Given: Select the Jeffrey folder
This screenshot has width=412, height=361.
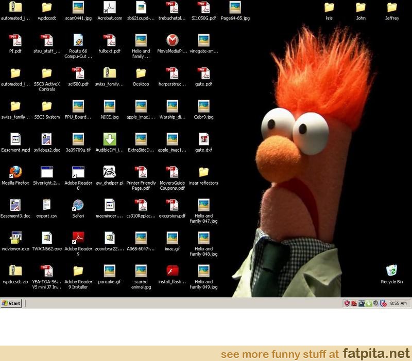Looking at the screenshot, I should tap(392, 7).
